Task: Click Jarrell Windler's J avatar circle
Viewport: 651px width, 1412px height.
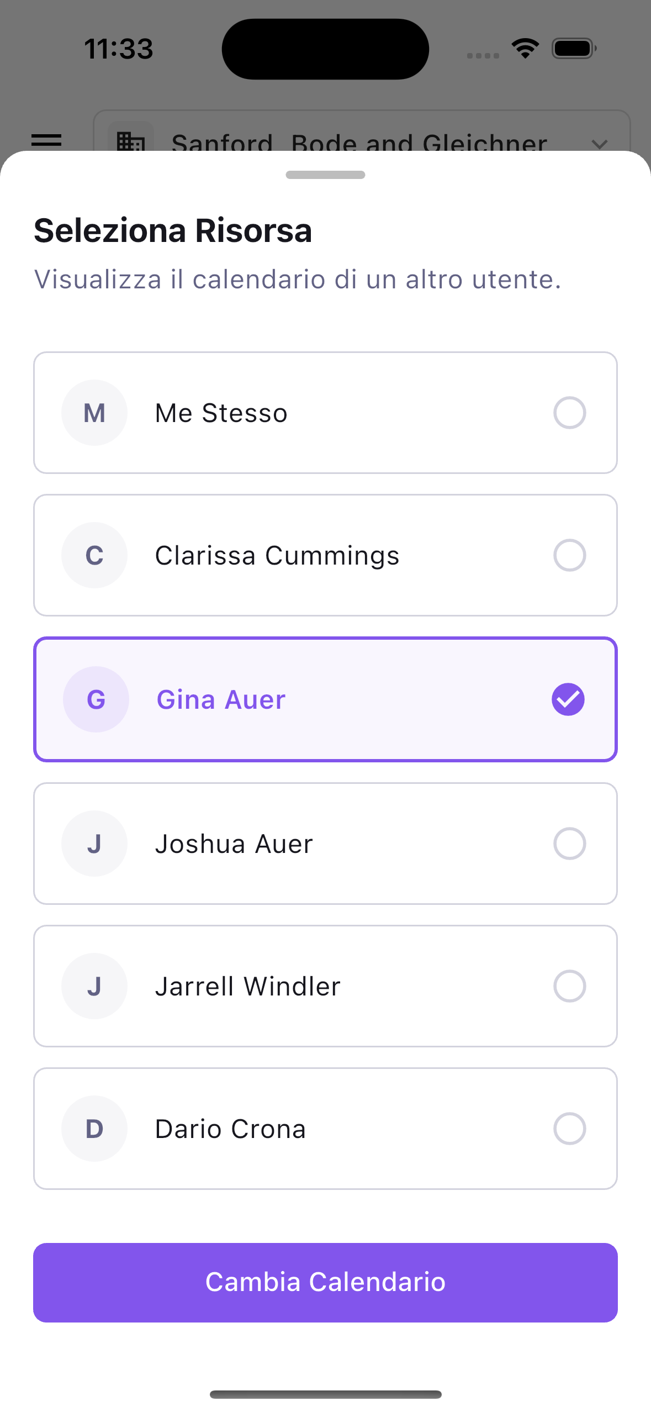Action: [94, 986]
